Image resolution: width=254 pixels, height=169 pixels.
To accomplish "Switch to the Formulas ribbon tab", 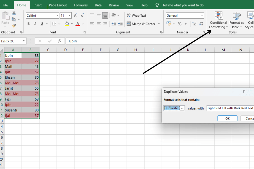I will point(81,5).
